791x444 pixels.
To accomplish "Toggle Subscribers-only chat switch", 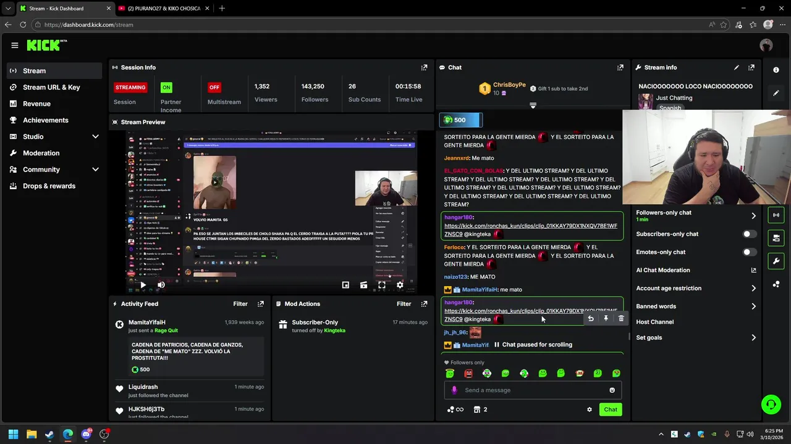I will [749, 234].
